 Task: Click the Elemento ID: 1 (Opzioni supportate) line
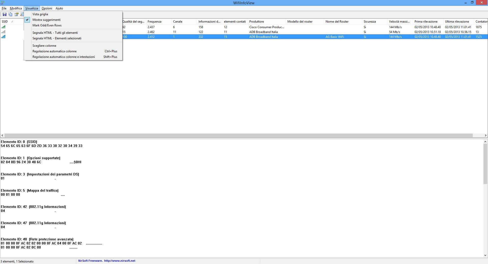(x=30, y=158)
